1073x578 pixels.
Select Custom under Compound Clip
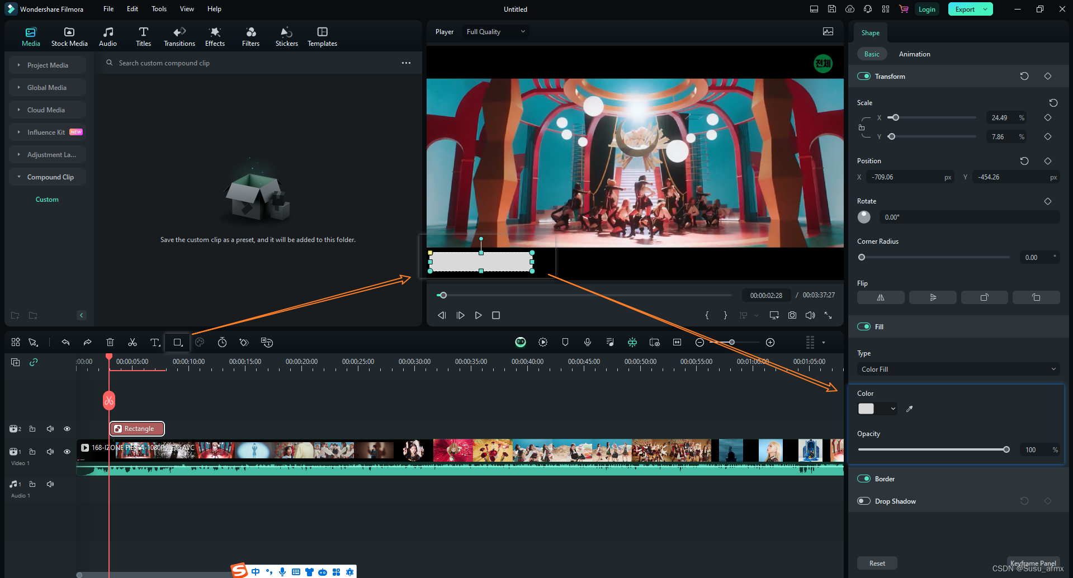[47, 200]
